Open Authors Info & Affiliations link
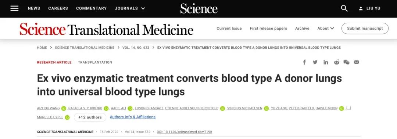Screen dimensions: 397x139 (133, 117)
